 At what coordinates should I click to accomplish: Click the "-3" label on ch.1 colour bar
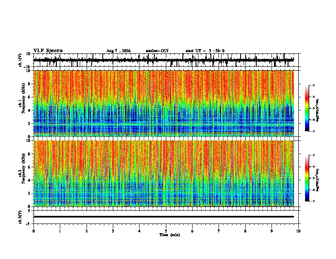tap(313, 85)
